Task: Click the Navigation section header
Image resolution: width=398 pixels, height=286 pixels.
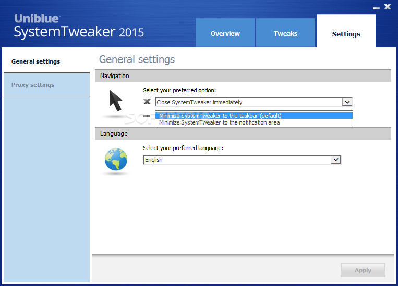Action: 243,76
